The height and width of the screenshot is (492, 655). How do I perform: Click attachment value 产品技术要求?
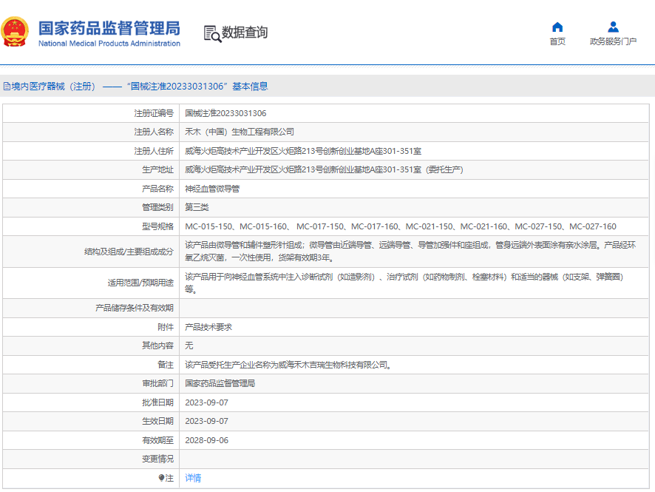[208, 327]
